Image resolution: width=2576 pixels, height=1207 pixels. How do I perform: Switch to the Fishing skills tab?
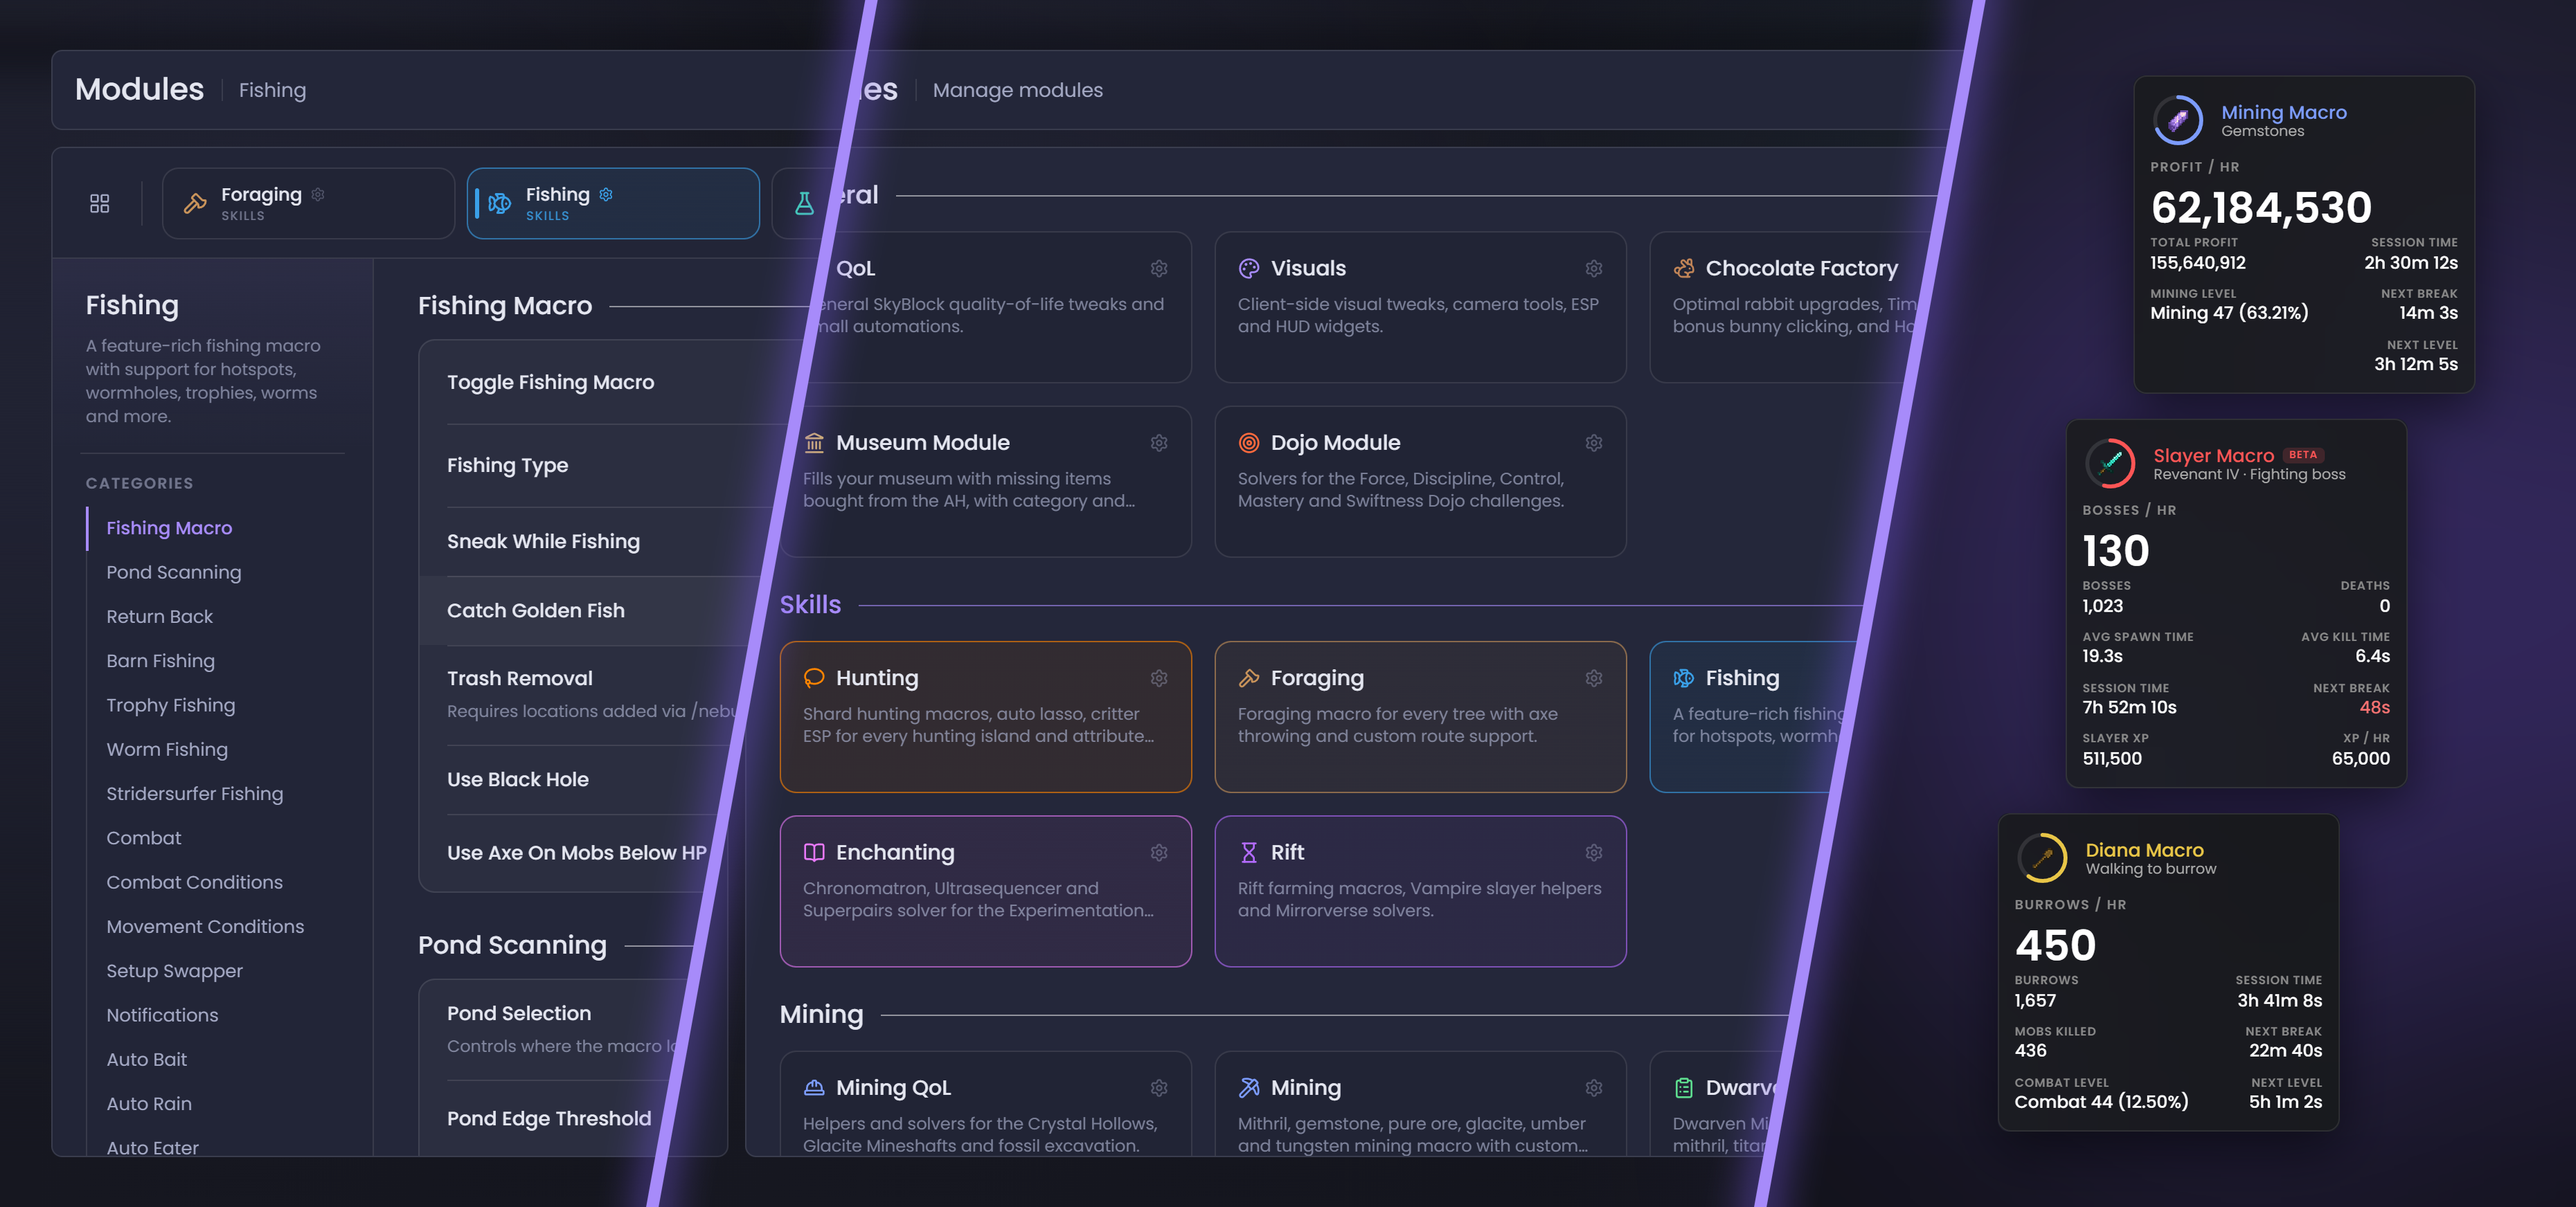point(613,203)
